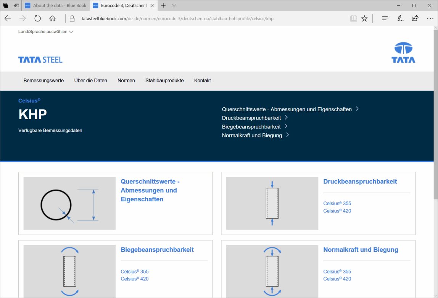
Task: Open the compression resistance diagram thumbnail
Action: tap(272, 203)
